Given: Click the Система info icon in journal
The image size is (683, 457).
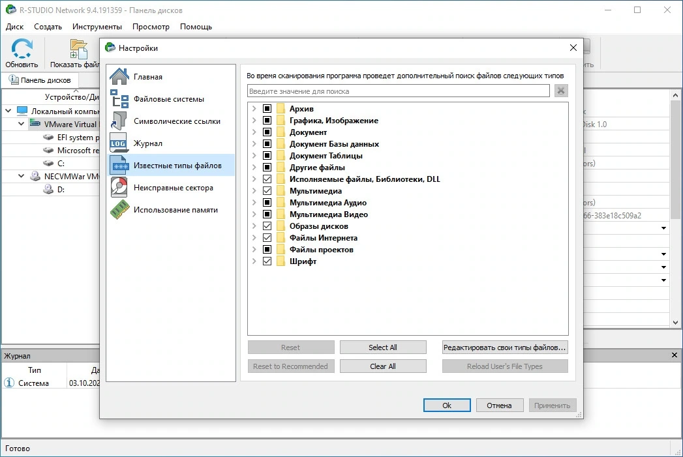Looking at the screenshot, I should coord(9,383).
